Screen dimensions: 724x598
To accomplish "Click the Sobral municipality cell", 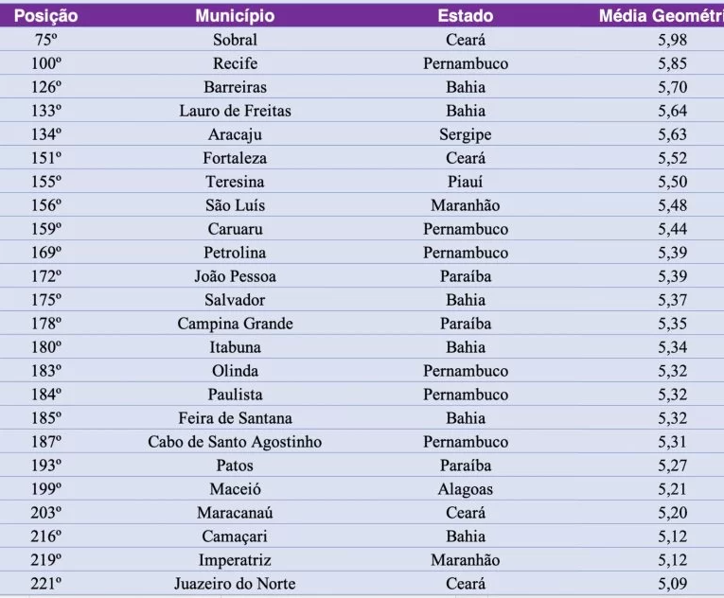I will coord(235,40).
